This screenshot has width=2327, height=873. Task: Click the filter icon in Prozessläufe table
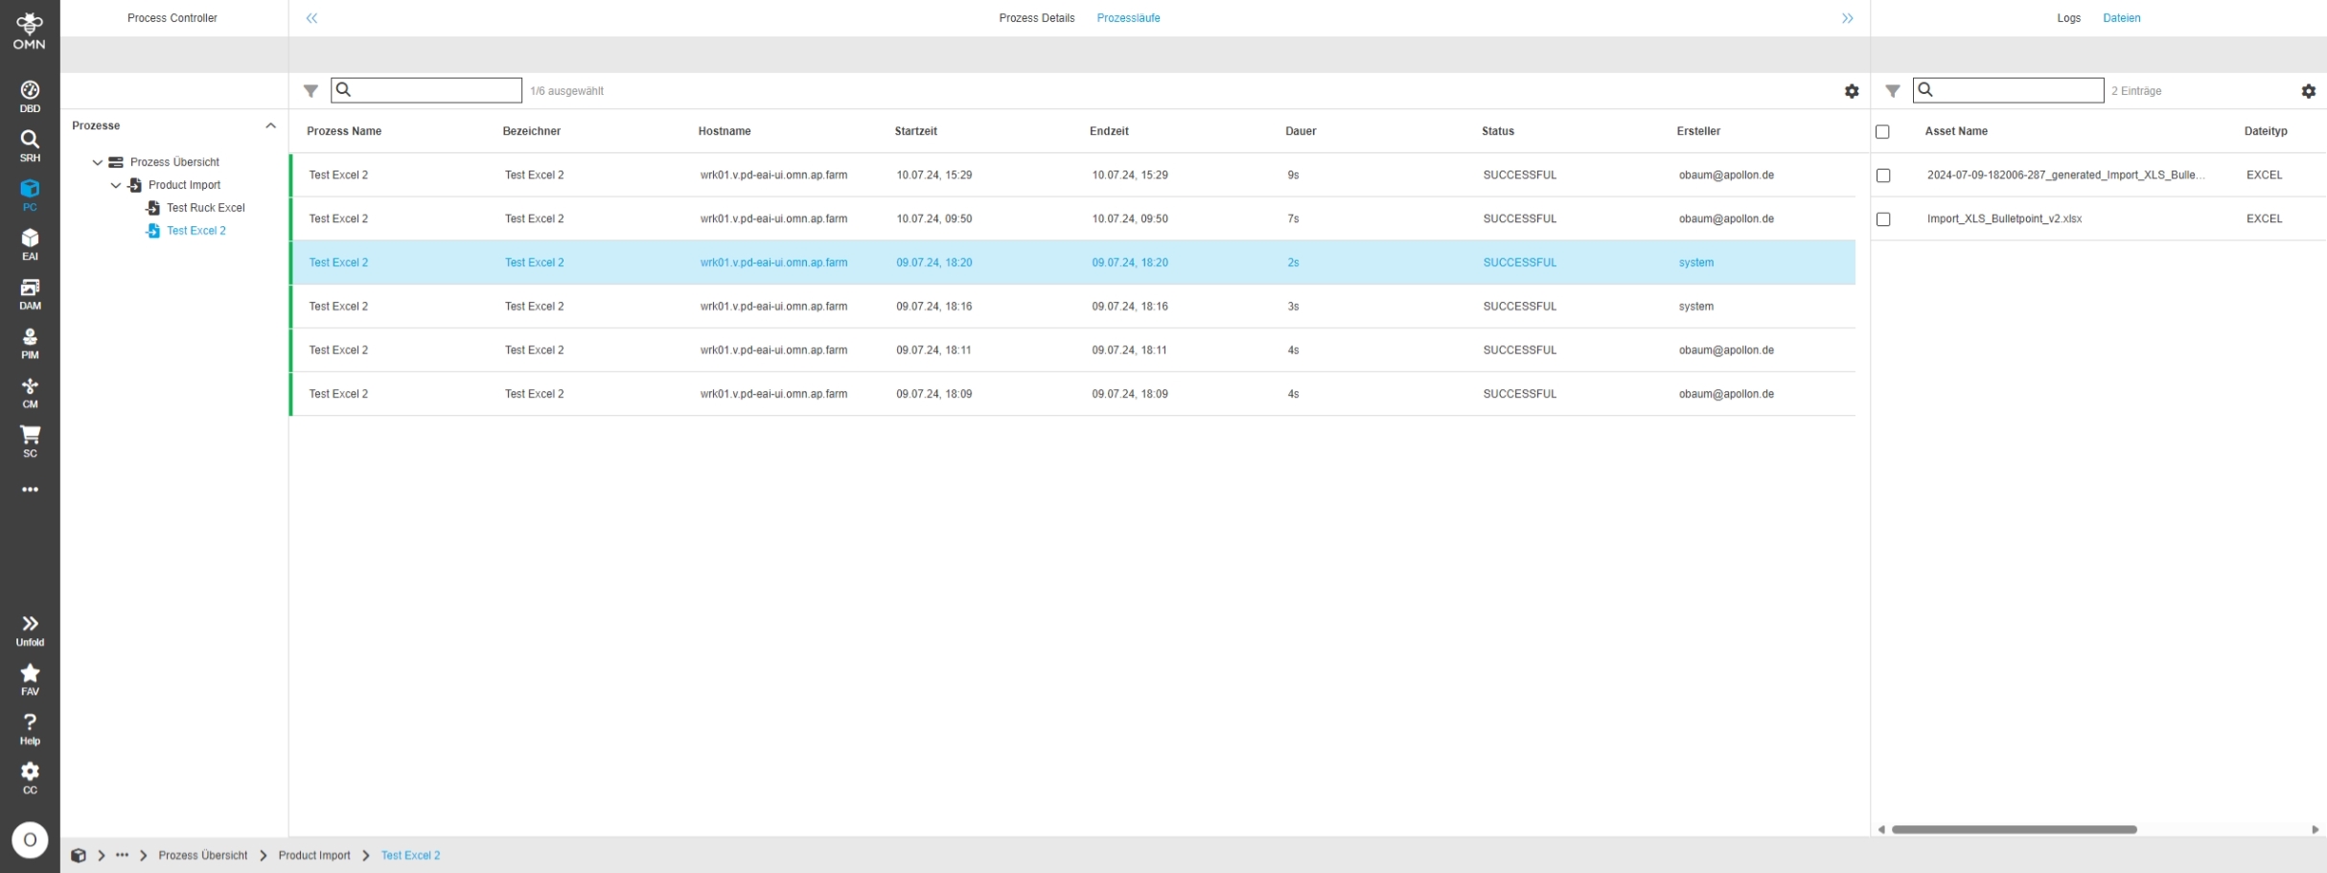click(311, 91)
